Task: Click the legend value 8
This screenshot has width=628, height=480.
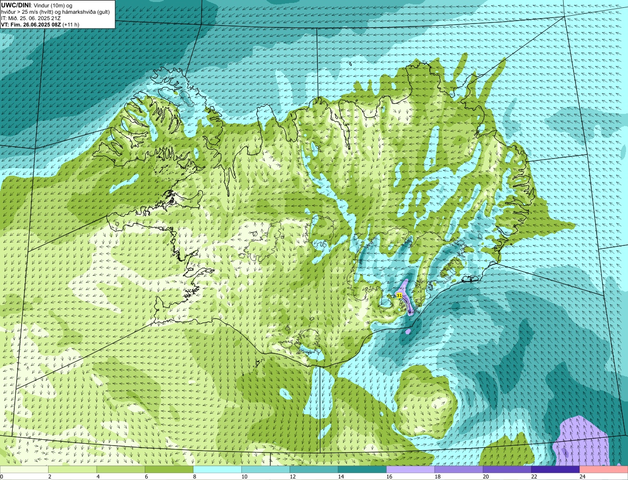Action: 195,477
